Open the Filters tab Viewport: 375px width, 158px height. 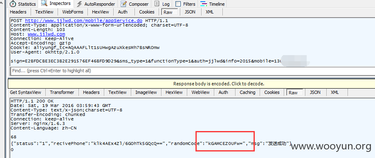(x=185, y=4)
